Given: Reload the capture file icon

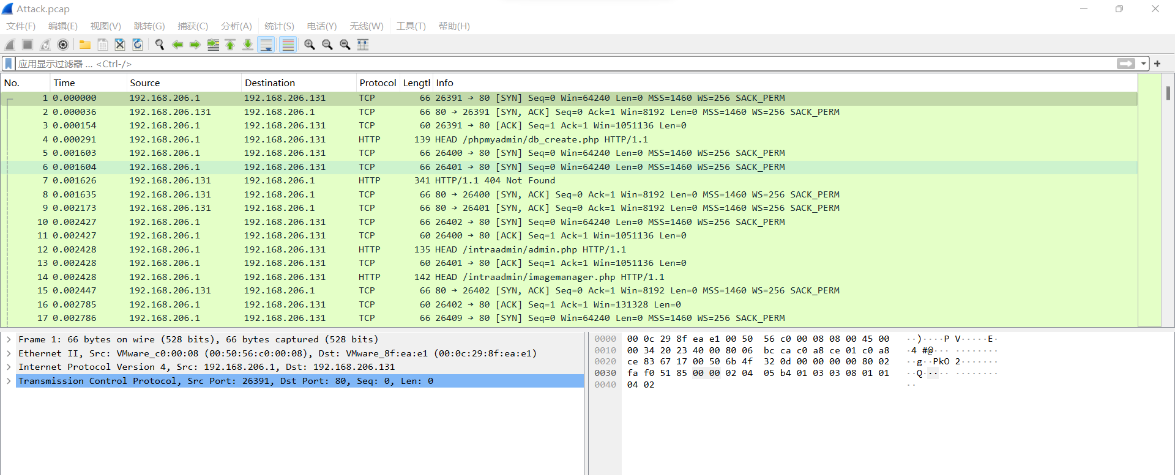Looking at the screenshot, I should pyautogui.click(x=138, y=45).
